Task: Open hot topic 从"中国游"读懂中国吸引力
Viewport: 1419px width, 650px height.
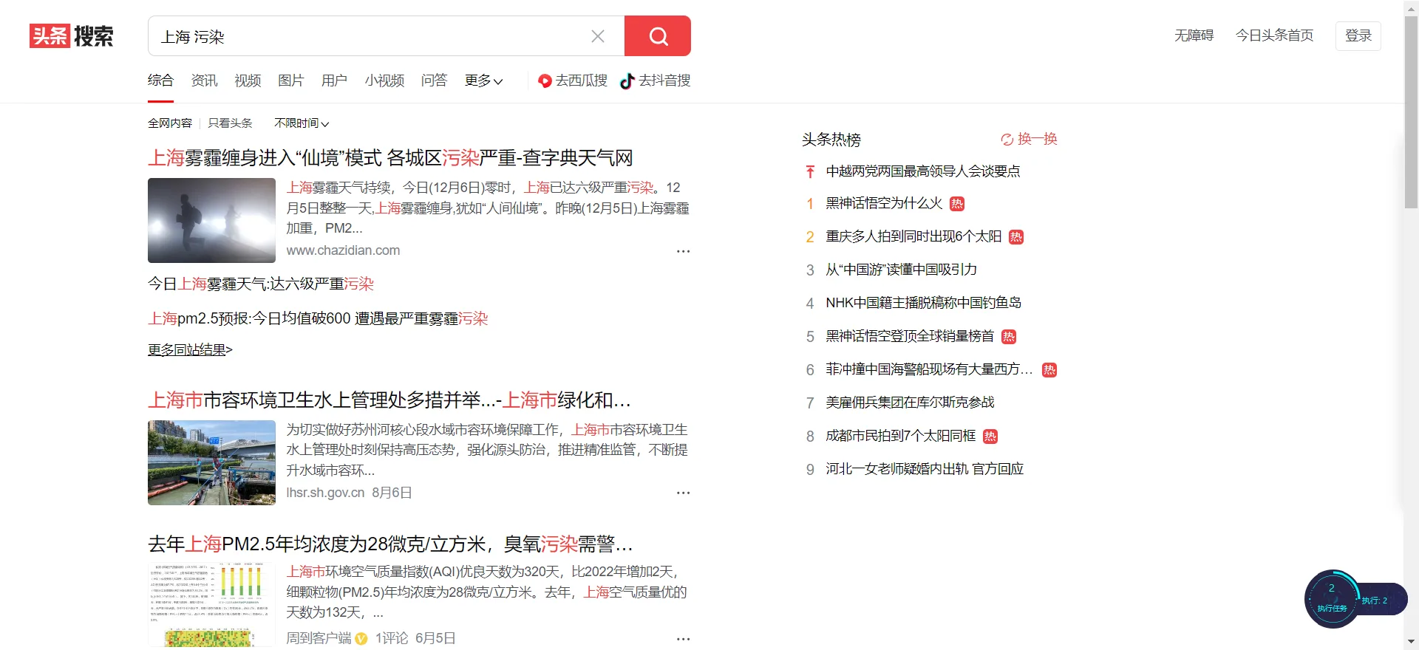Action: click(901, 270)
